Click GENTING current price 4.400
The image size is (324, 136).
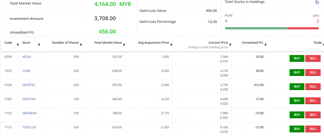224,99
